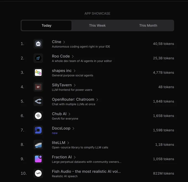This screenshot has width=188, height=182.
Task: Click rank number 10.
Action: click(x=23, y=173)
